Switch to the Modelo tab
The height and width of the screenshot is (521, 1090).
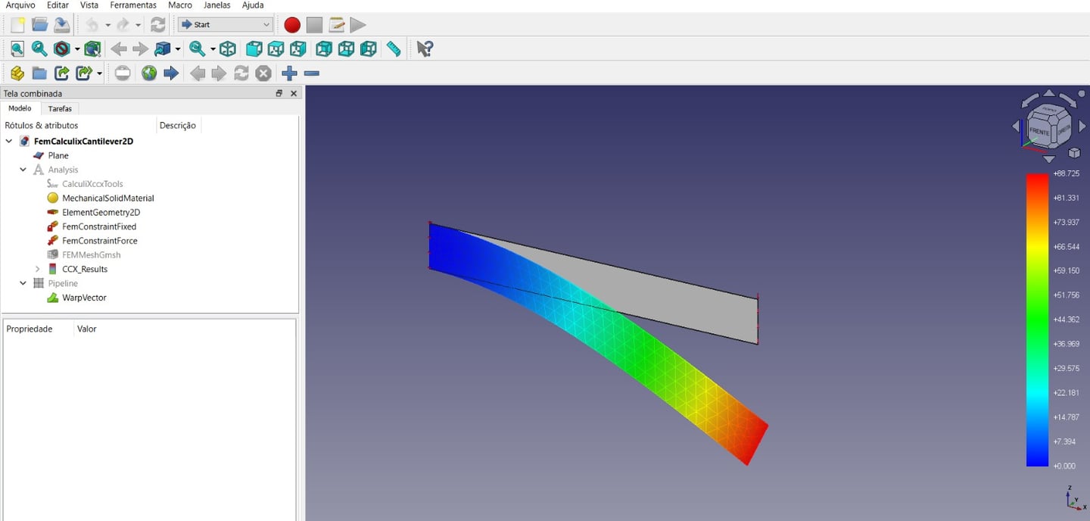20,108
